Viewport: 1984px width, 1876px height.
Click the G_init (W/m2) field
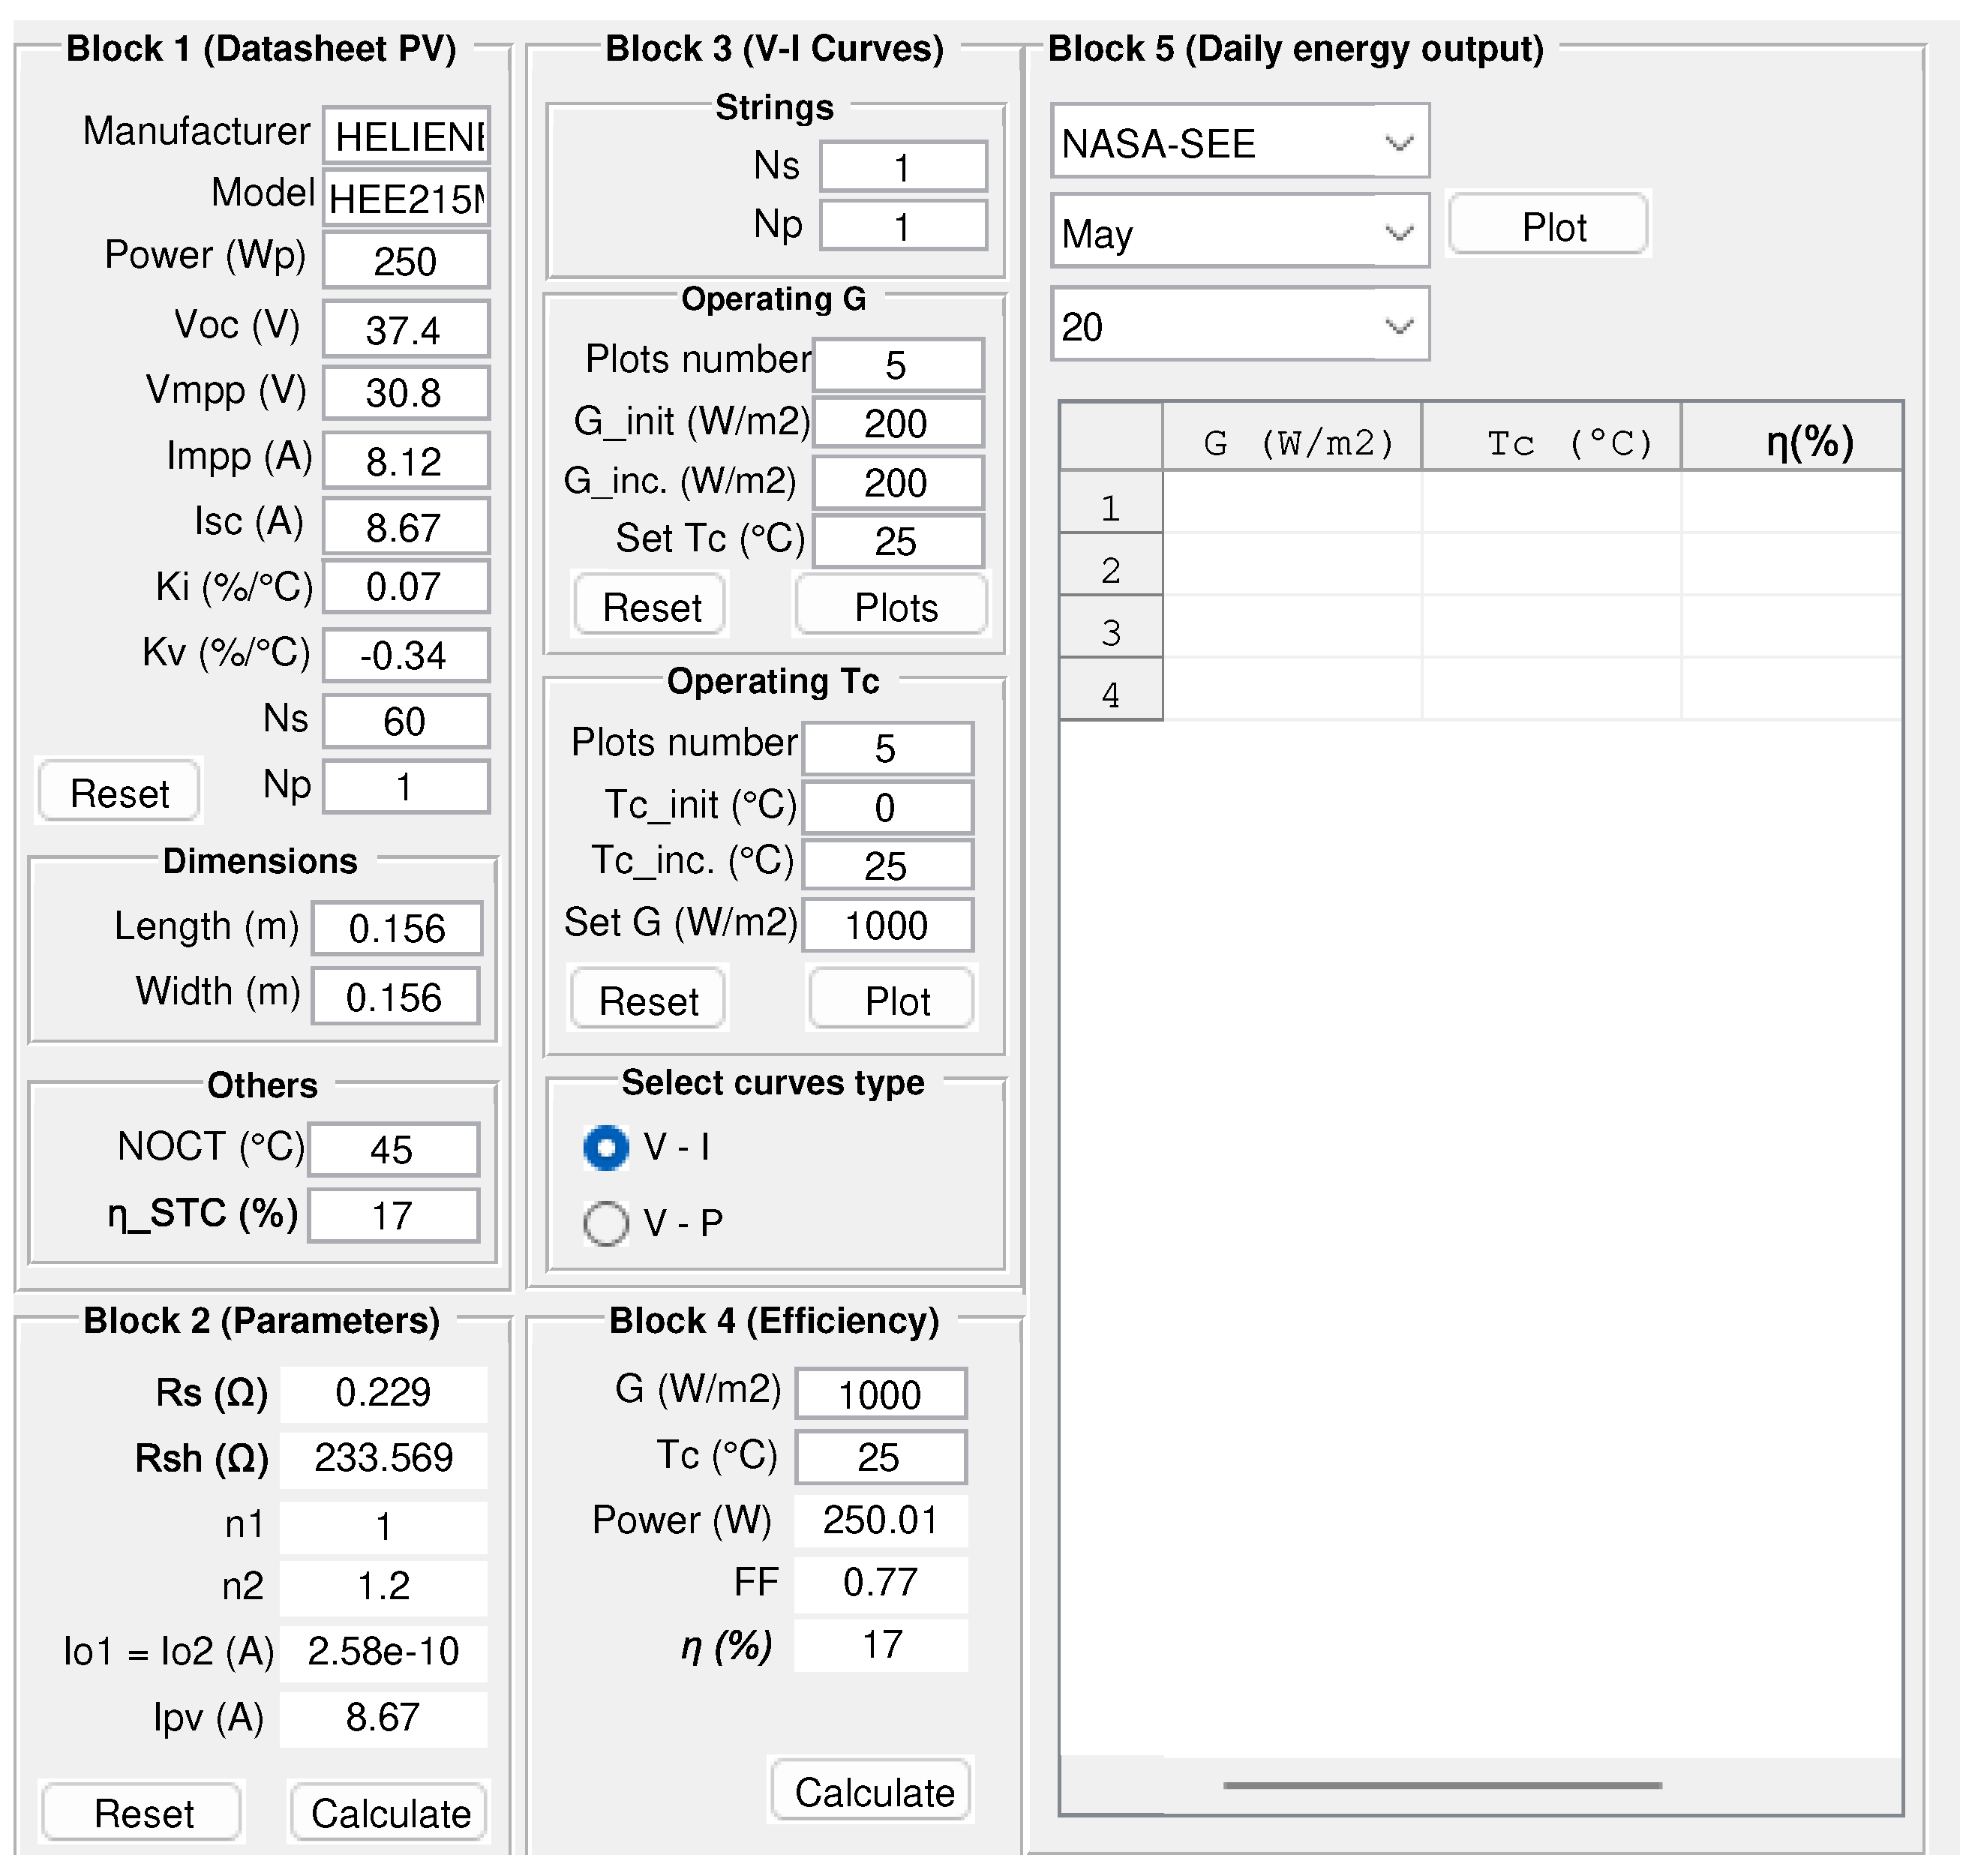click(898, 424)
